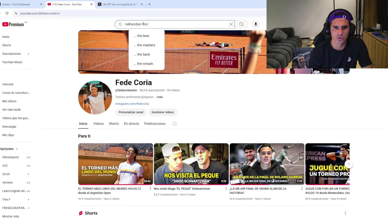The image size is (388, 218).
Task: Go to Inicio in the sidebar
Action: (x=6, y=37)
